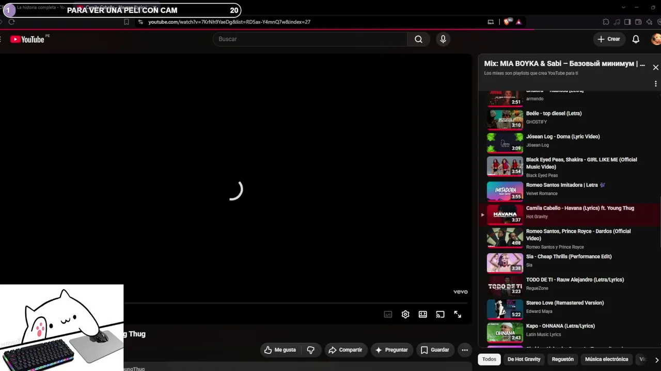Play Kapo - OHNANA thumbnail
The image size is (661, 371).
tap(505, 332)
